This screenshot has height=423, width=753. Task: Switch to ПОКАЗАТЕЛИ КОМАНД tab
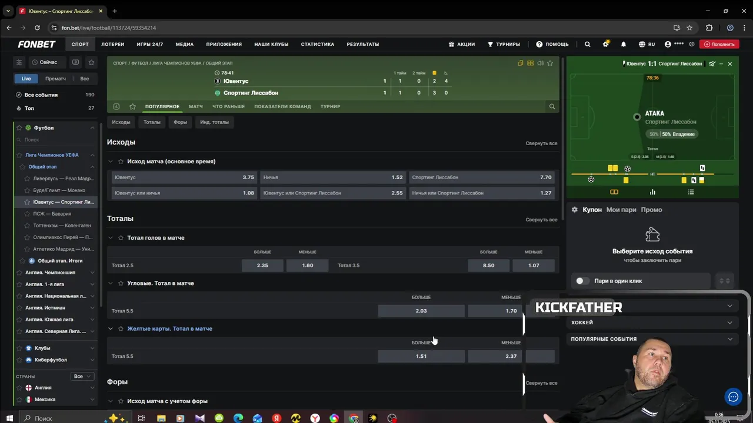click(282, 106)
